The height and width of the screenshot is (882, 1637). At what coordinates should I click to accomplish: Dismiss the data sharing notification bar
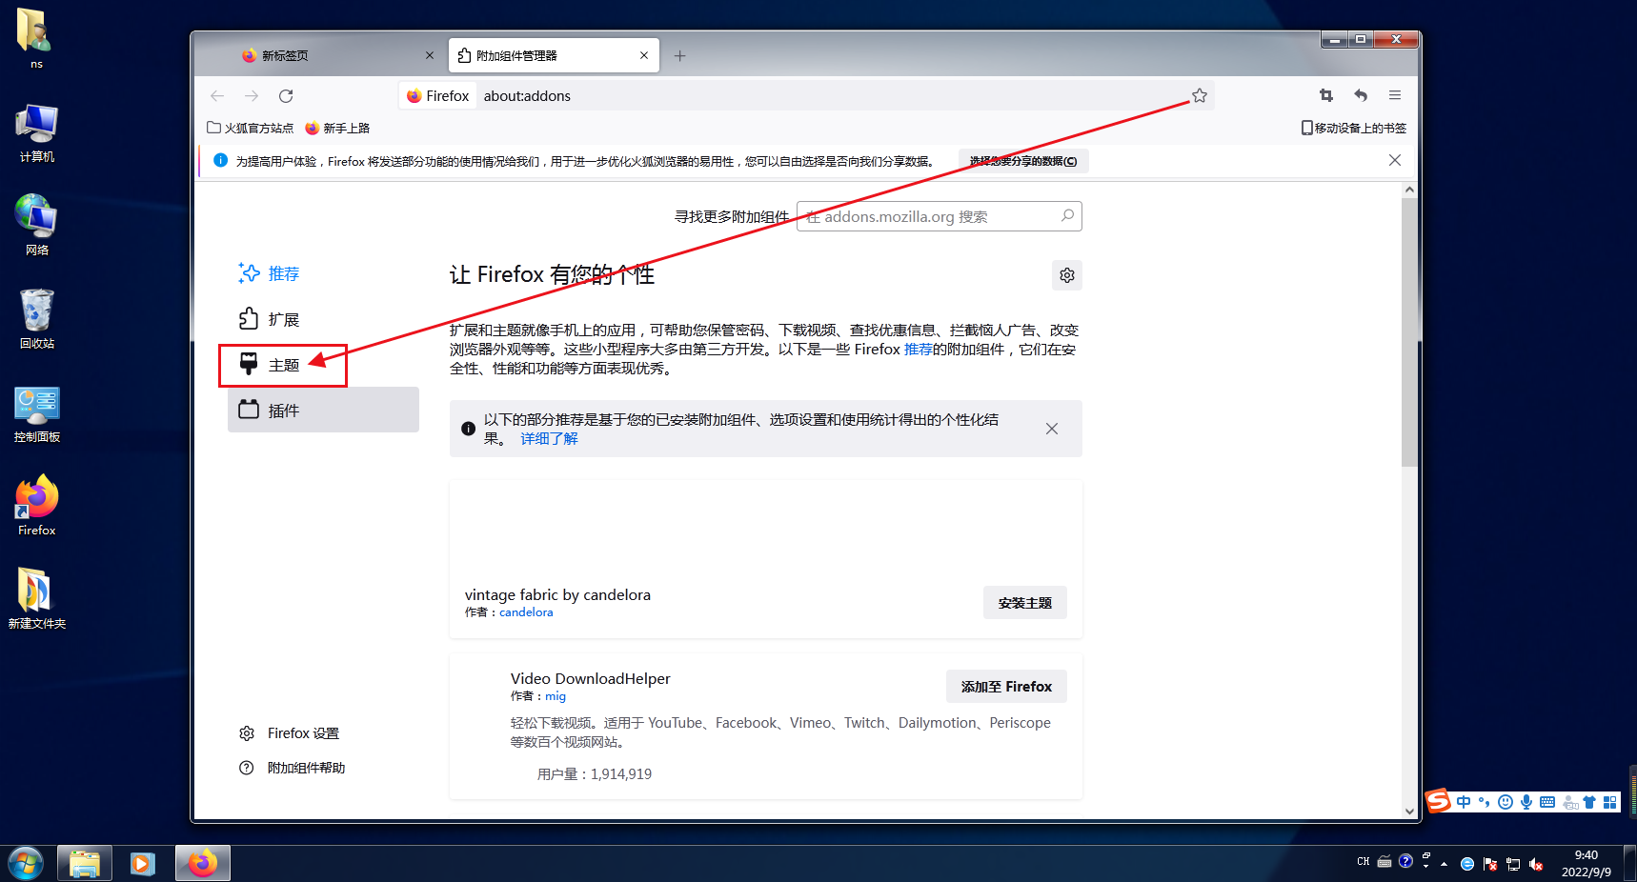click(x=1395, y=160)
